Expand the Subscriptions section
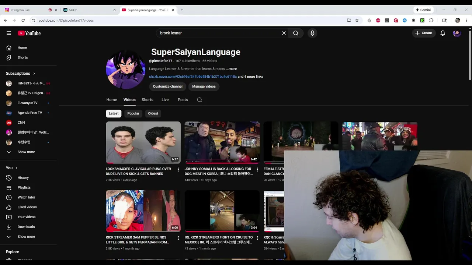The image size is (472, 265). [21, 74]
